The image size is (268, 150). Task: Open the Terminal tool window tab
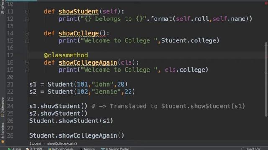point(87,149)
